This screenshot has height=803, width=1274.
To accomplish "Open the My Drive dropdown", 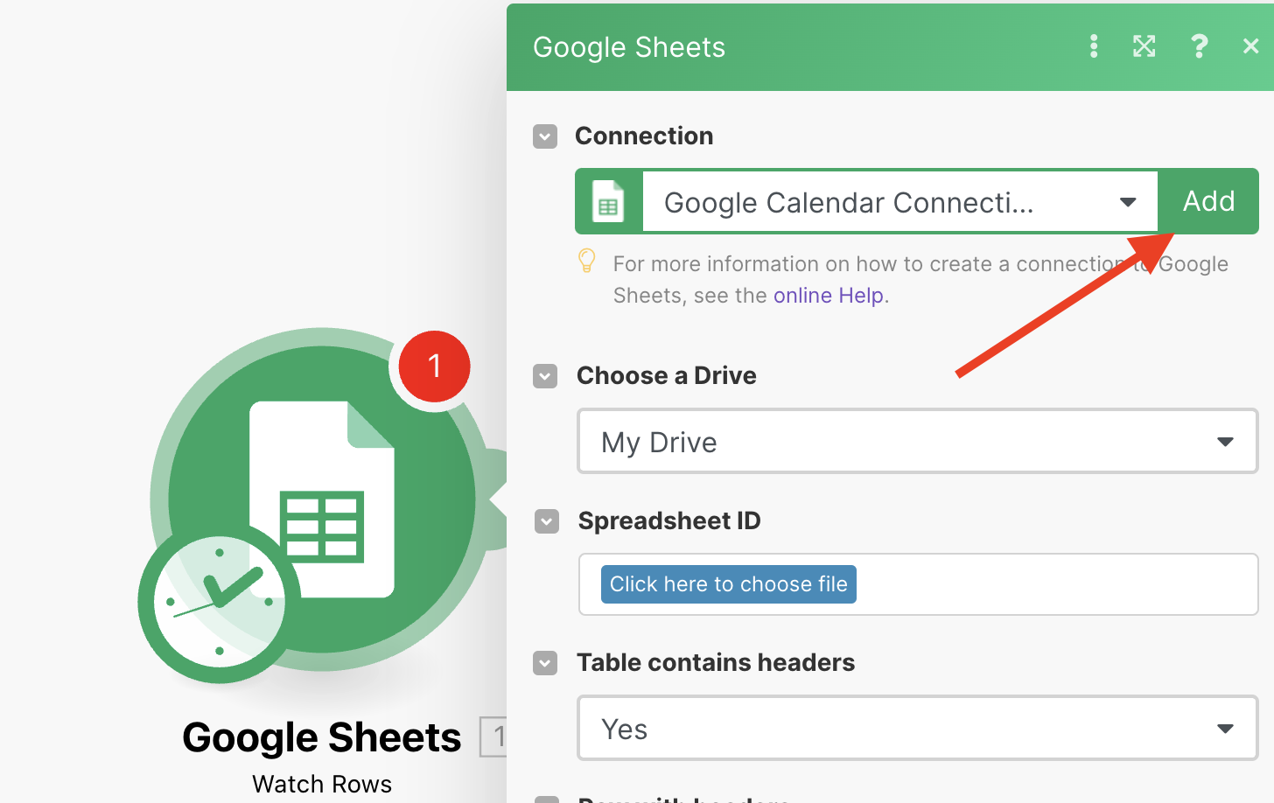I will tap(917, 442).
